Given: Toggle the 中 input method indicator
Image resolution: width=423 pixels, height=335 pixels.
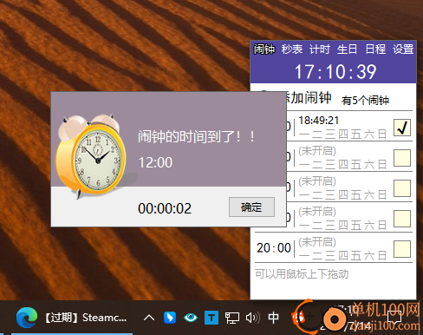Looking at the screenshot, I should [273, 318].
